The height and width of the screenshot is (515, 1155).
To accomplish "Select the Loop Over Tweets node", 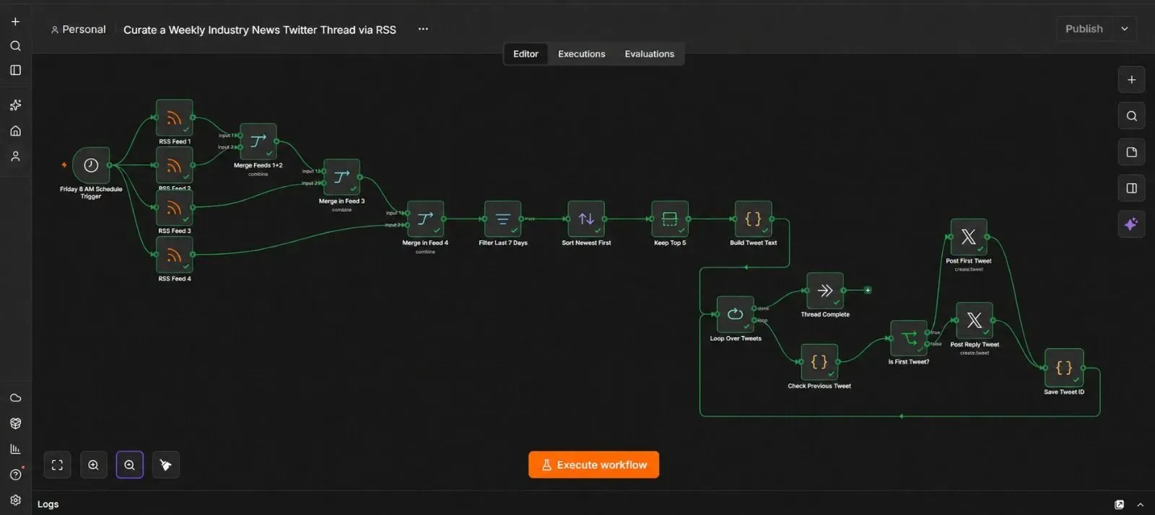I will 735,314.
